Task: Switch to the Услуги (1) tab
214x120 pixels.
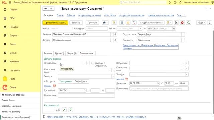Action: 72,53
